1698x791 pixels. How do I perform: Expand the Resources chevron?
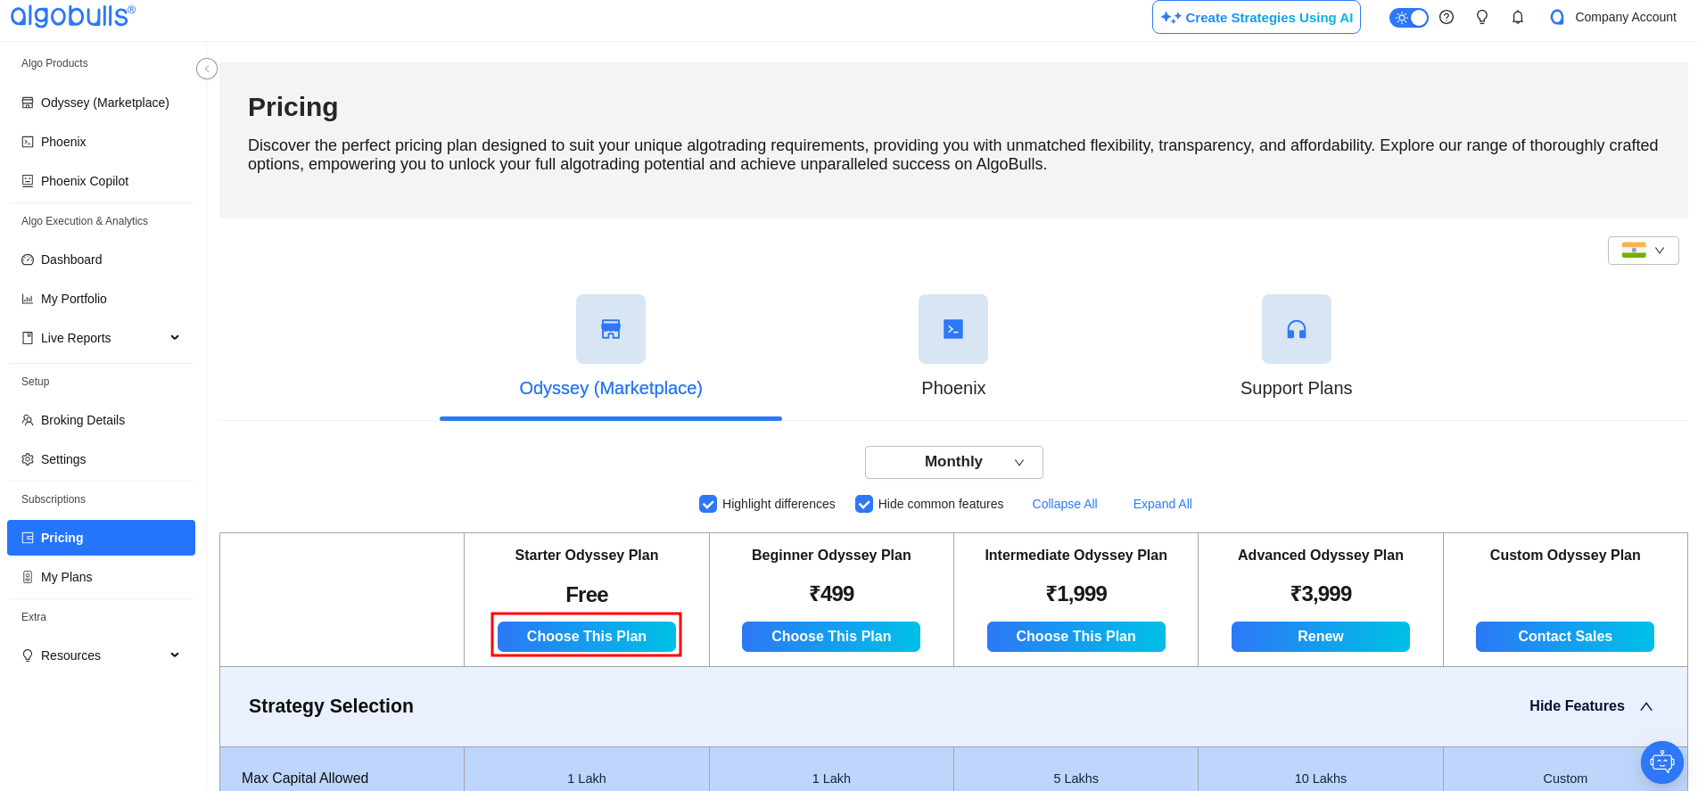[175, 655]
